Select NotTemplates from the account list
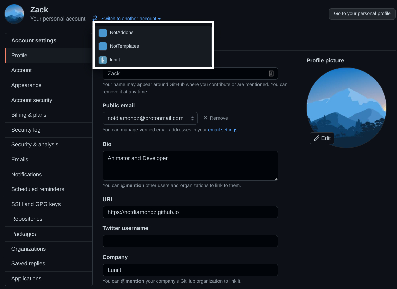Image resolution: width=397 pixels, height=289 pixels. coord(153,46)
